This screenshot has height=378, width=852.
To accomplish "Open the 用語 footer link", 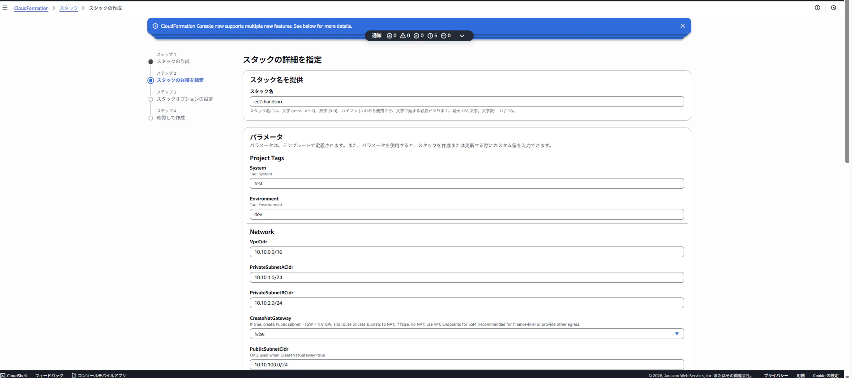I will (x=801, y=375).
